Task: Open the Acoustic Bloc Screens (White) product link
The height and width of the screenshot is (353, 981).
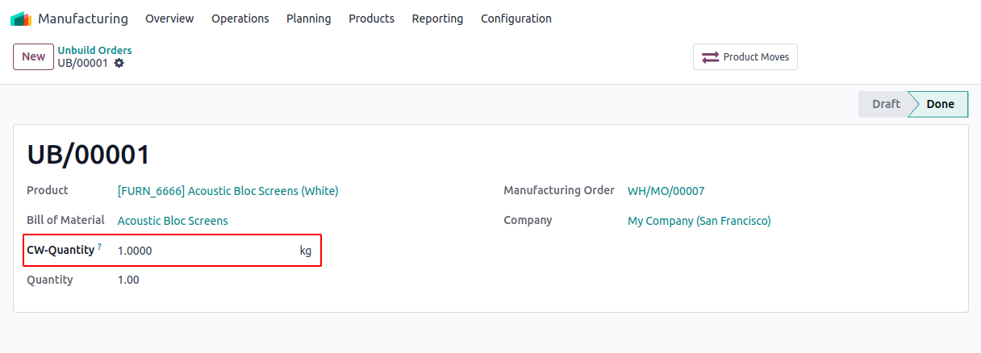Action: [228, 191]
